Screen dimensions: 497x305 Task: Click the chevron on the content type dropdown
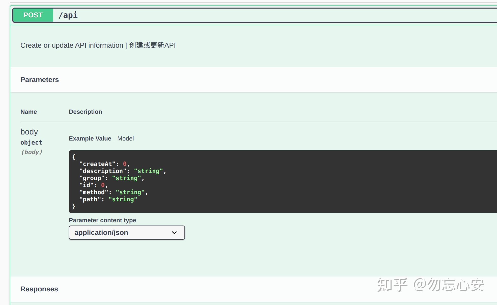pos(174,232)
